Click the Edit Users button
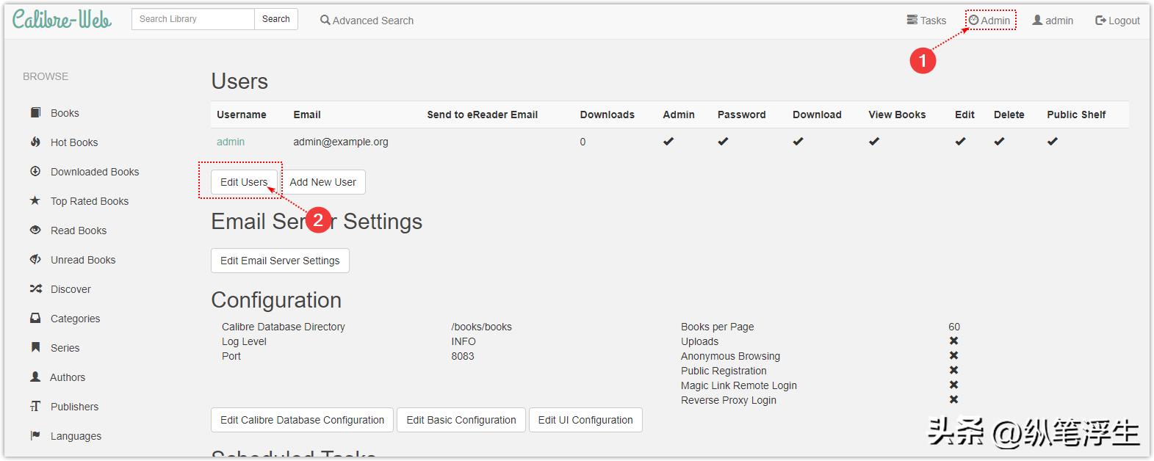The width and height of the screenshot is (1154, 461). (x=244, y=182)
